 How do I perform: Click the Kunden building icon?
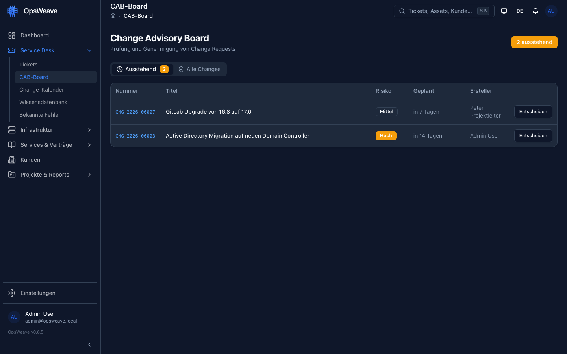[11, 160]
